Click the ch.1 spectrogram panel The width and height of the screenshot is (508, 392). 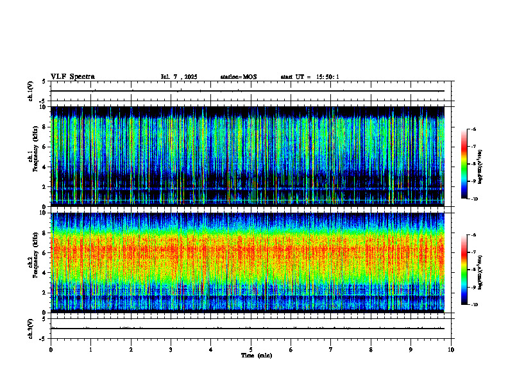(248, 156)
